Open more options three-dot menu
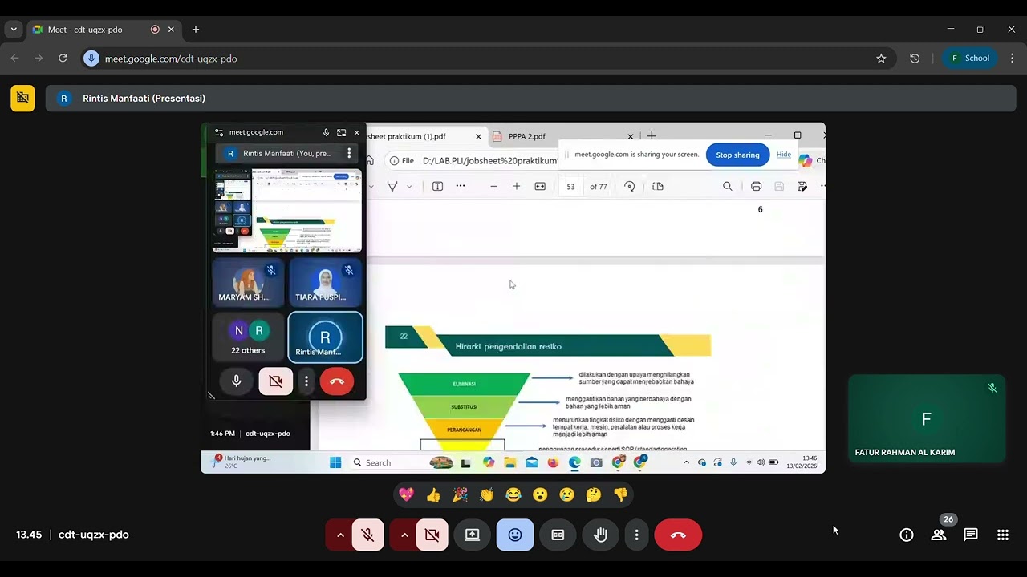1027x577 pixels. 636,535
